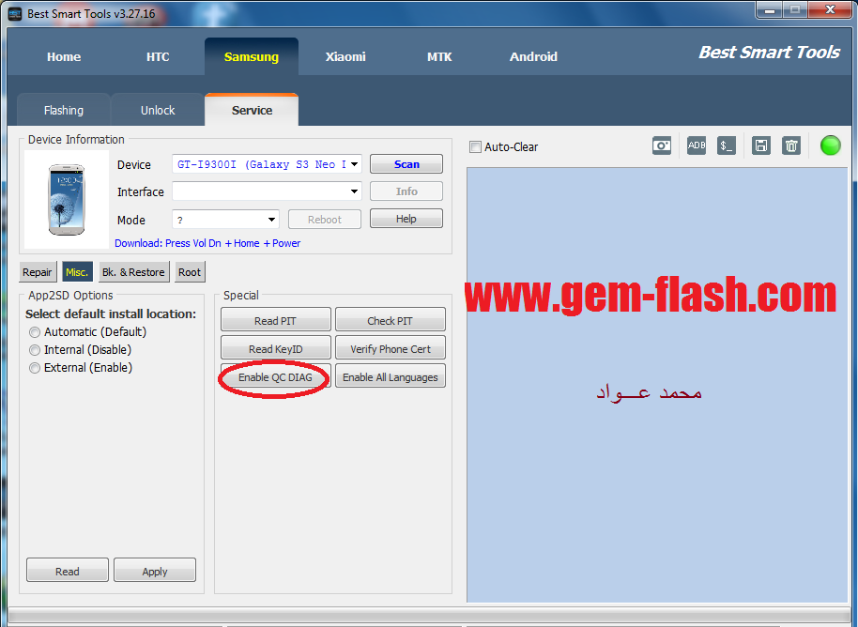Click the Read PIT button
858x627 pixels.
click(275, 321)
